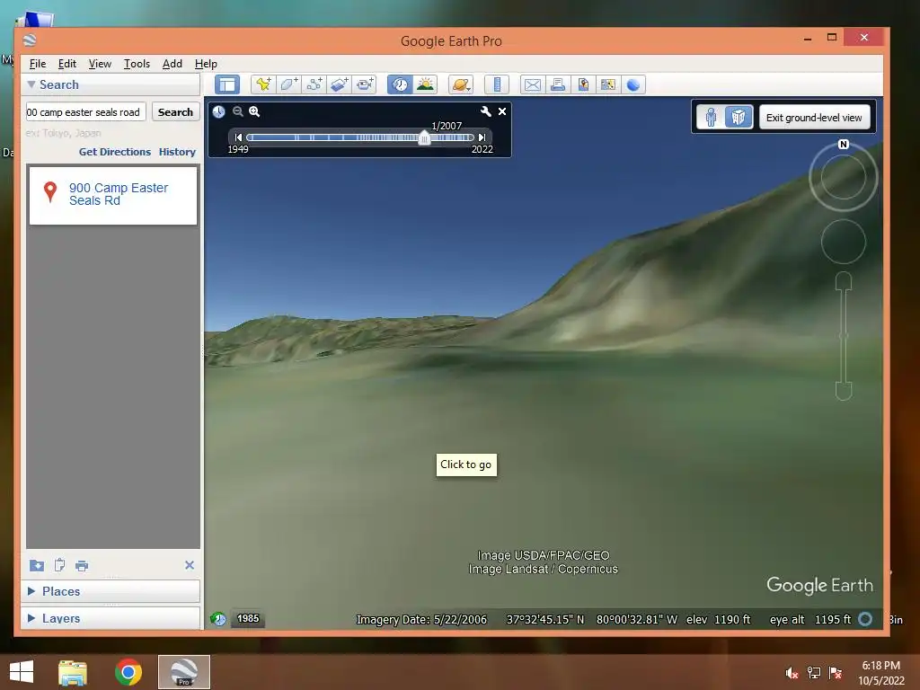Zoom in the historical time slider
This screenshot has width=920, height=690.
254,111
